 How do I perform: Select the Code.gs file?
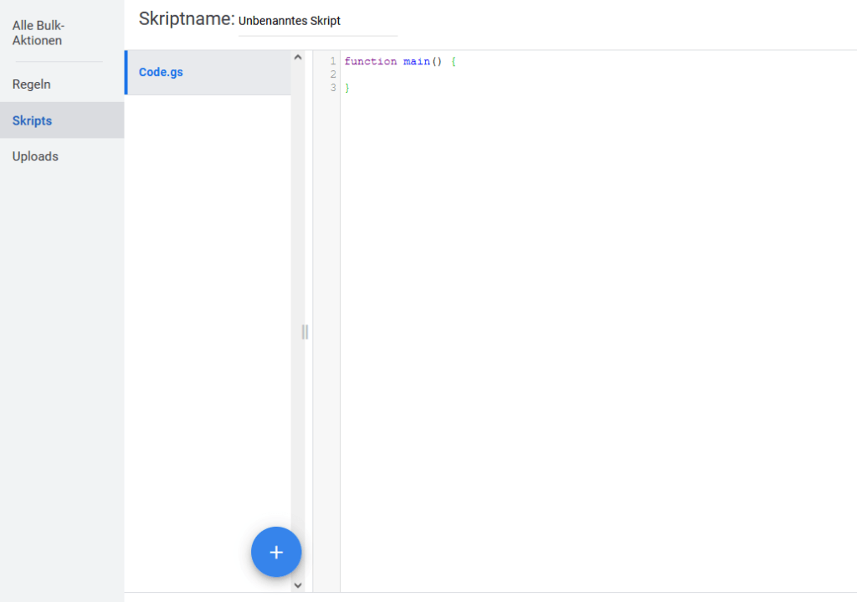click(x=161, y=72)
